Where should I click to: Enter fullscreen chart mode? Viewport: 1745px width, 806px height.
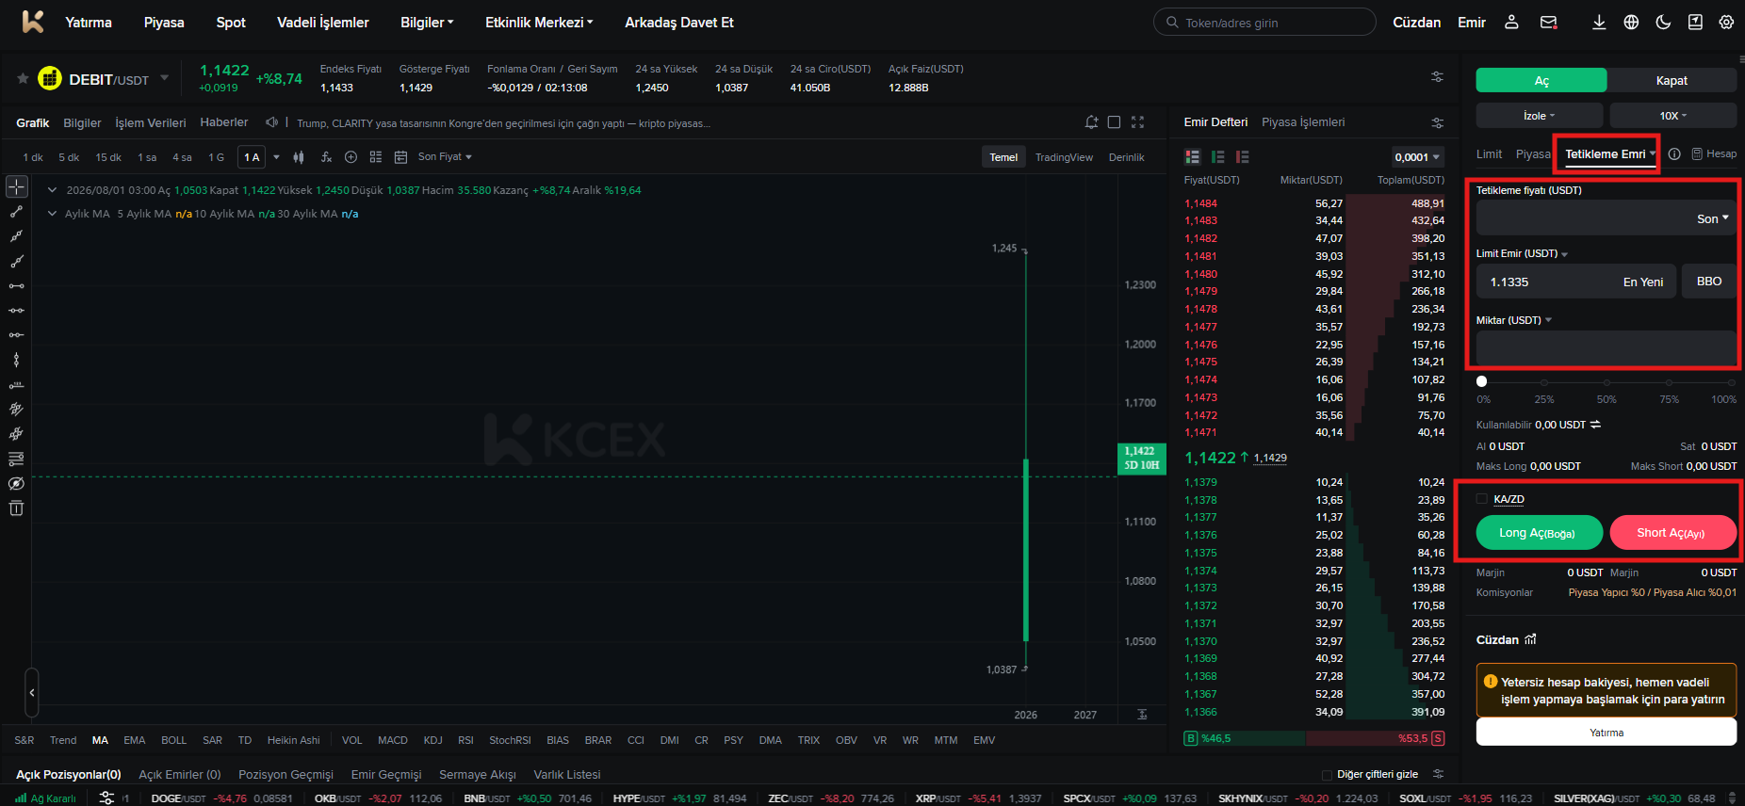(1137, 122)
